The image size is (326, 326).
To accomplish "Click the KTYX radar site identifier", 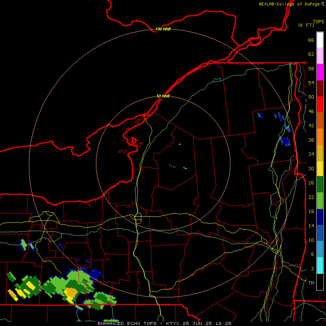I will click(x=173, y=323).
